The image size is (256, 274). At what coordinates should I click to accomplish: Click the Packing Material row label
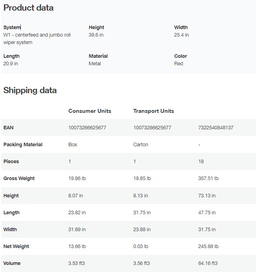pos(23,145)
